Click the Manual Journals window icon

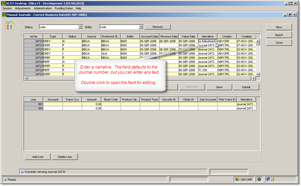click(4, 15)
